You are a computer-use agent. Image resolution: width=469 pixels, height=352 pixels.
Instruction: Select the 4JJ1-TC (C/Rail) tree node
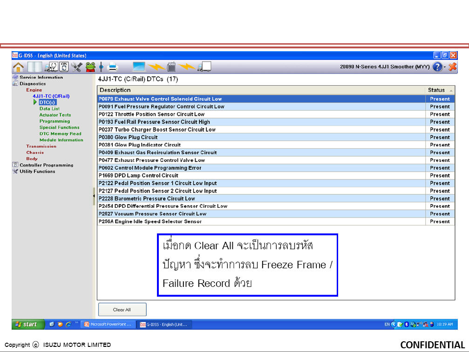51,96
